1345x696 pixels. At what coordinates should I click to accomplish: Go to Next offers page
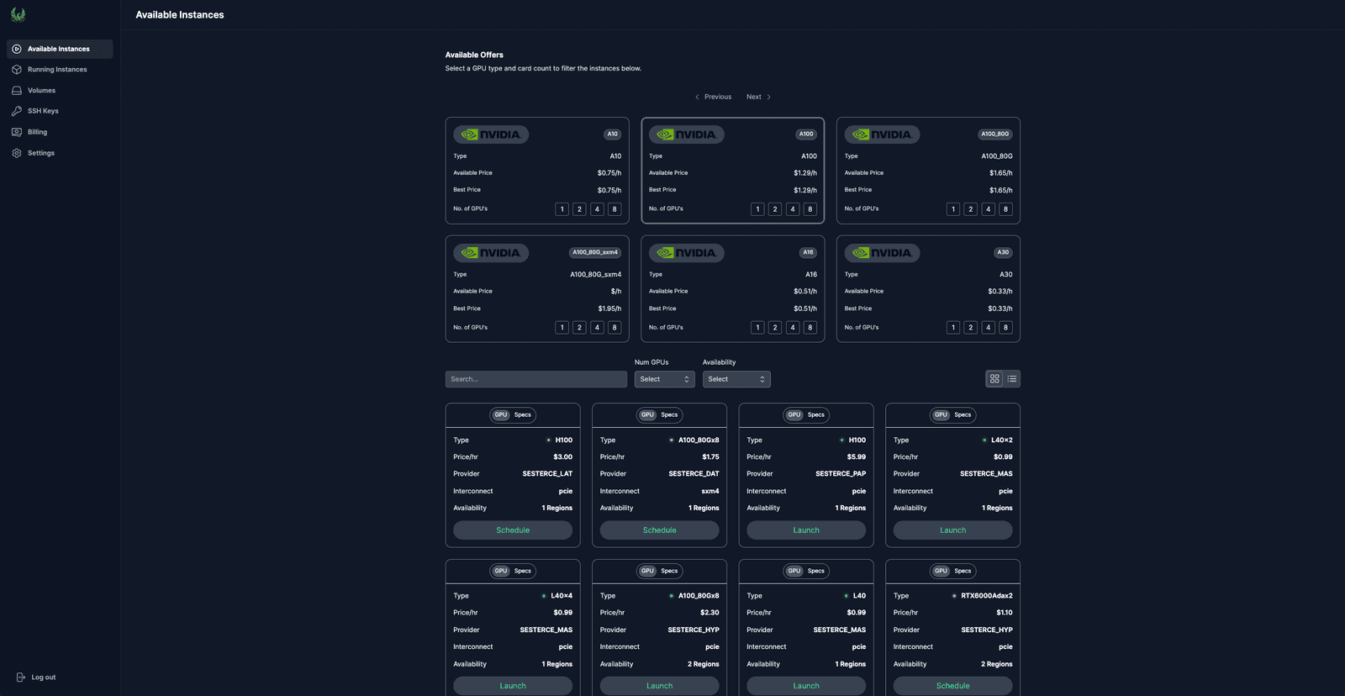pos(758,97)
